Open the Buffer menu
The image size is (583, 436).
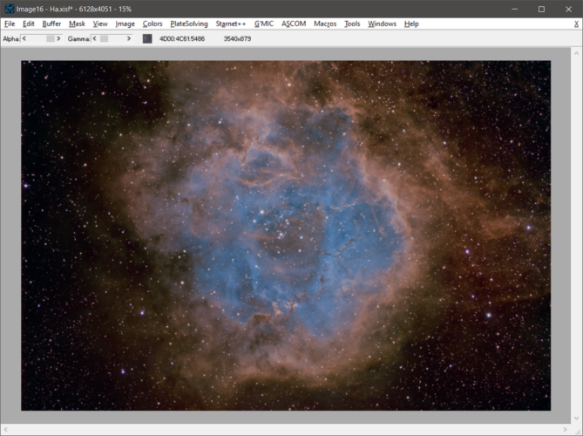[51, 24]
